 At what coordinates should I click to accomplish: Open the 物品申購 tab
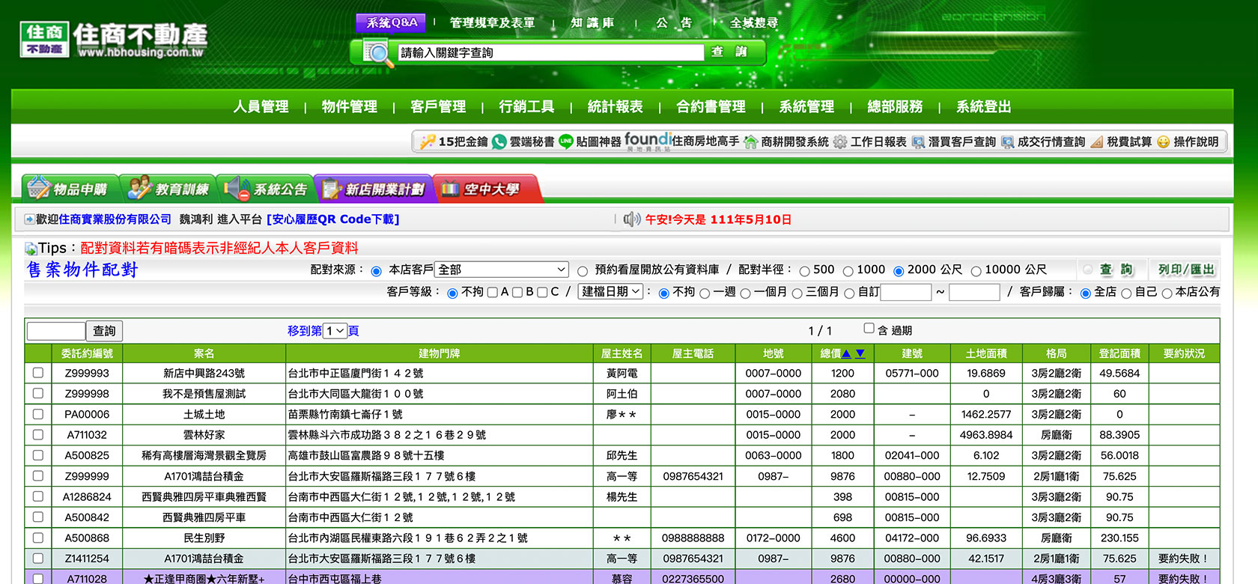coord(70,189)
